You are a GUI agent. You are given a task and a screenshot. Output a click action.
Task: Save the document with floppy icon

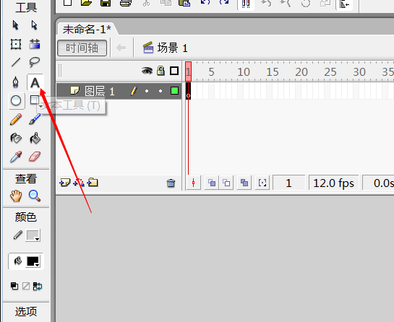point(106,3)
